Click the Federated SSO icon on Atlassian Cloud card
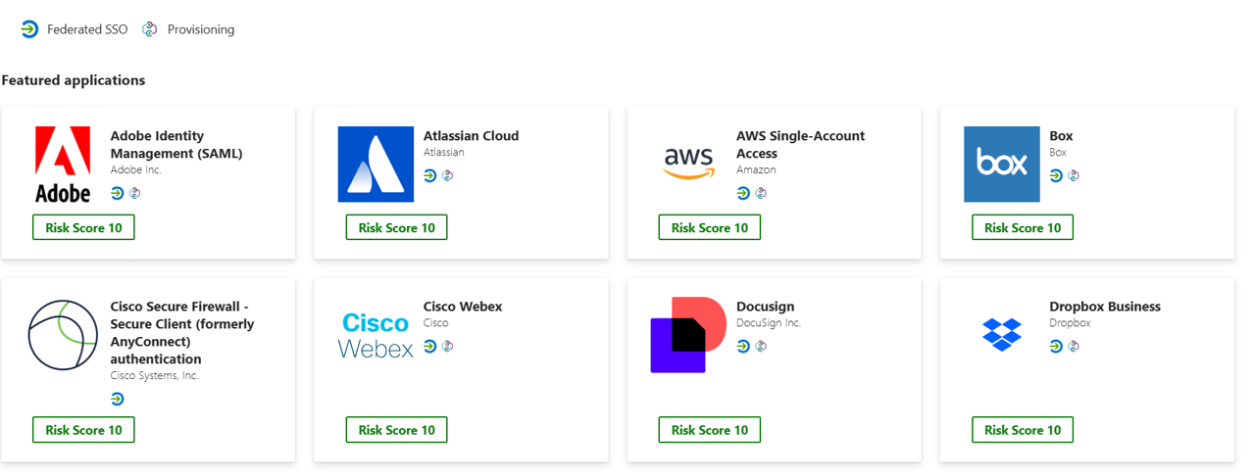 pos(430,176)
